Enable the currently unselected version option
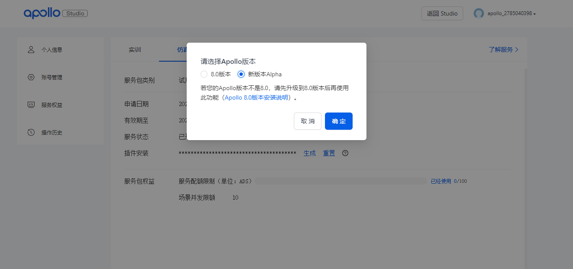Screen dimensions: 573x269 [x=204, y=74]
